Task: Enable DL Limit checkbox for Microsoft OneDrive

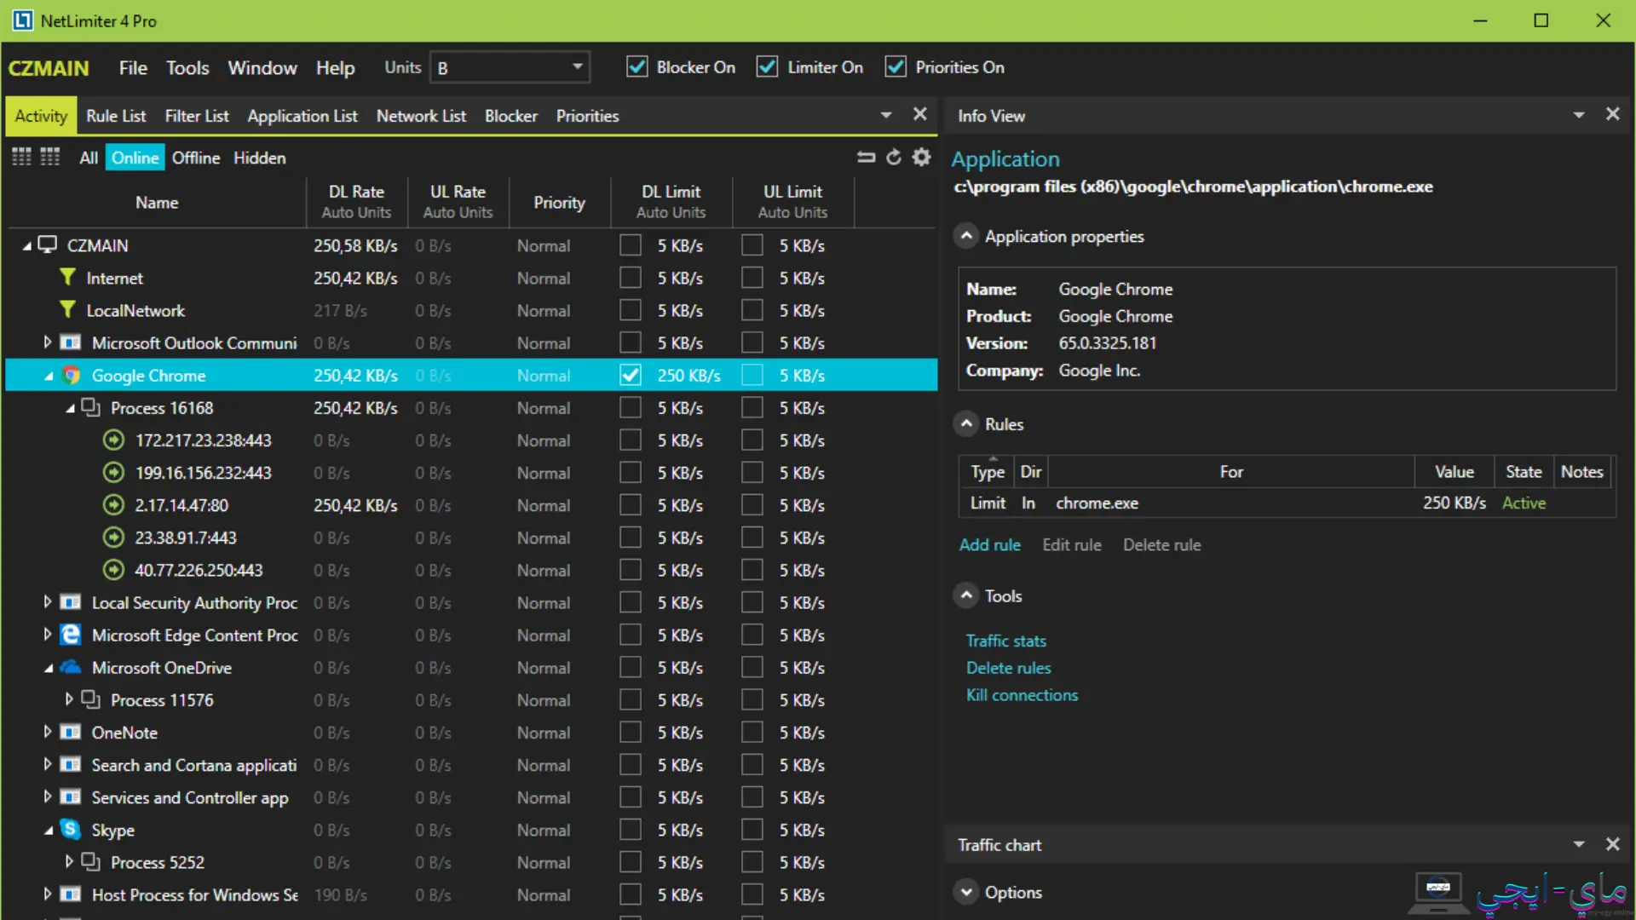Action: 631,667
